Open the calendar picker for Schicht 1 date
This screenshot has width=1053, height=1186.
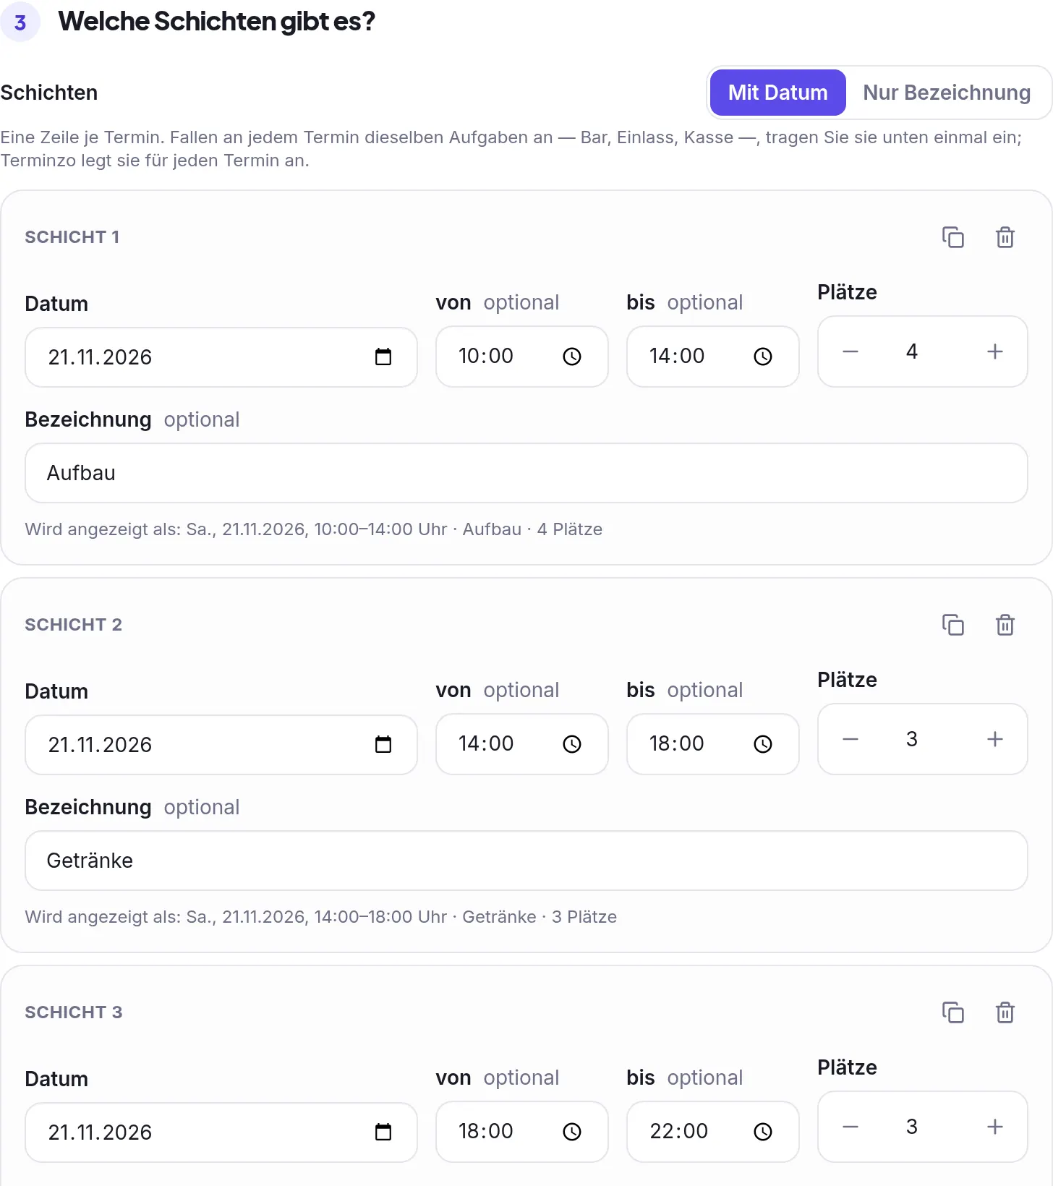(x=383, y=357)
